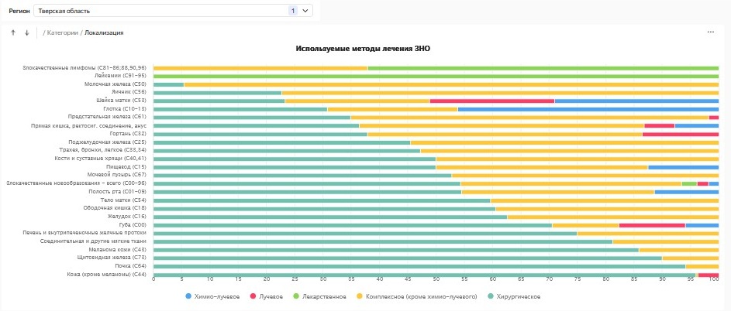Click the chart title Используемые методы лечения ЗНО
The image size is (731, 311).
pyautogui.click(x=363, y=49)
